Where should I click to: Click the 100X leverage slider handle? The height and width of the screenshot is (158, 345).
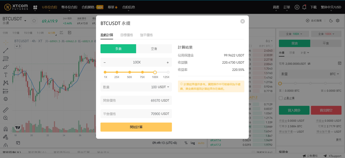(x=155, y=72)
